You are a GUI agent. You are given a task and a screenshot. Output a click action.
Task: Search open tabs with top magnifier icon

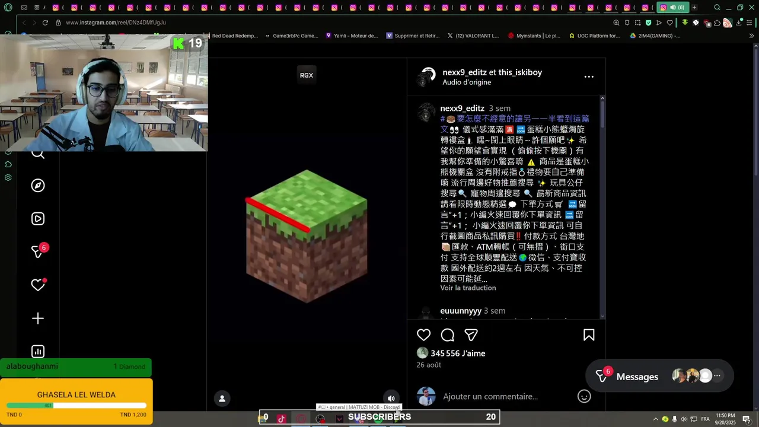coord(717,8)
